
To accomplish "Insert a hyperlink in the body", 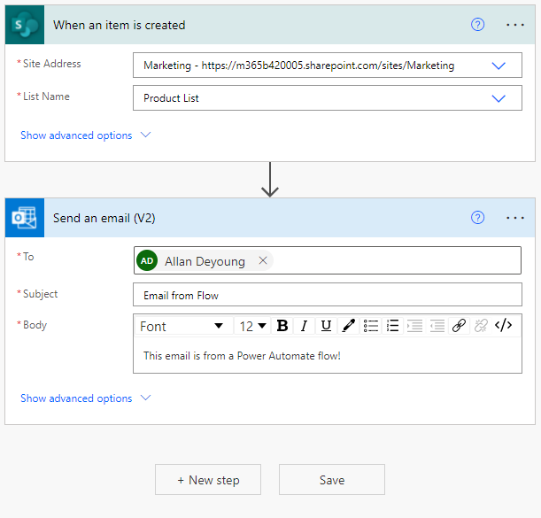I will point(459,326).
